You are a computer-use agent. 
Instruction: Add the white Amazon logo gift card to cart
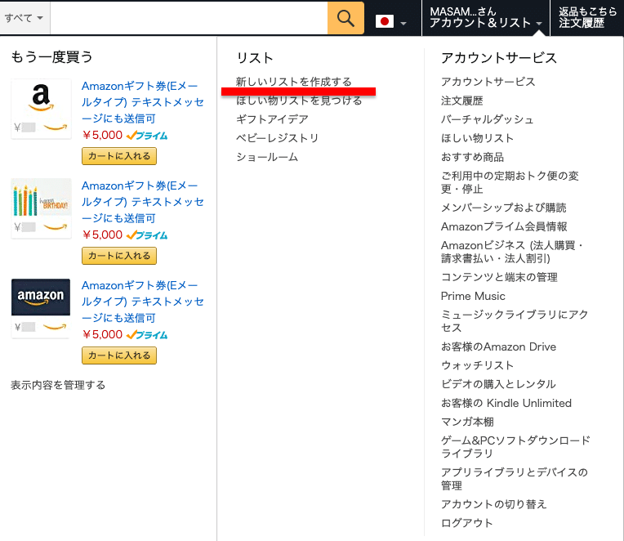(119, 156)
